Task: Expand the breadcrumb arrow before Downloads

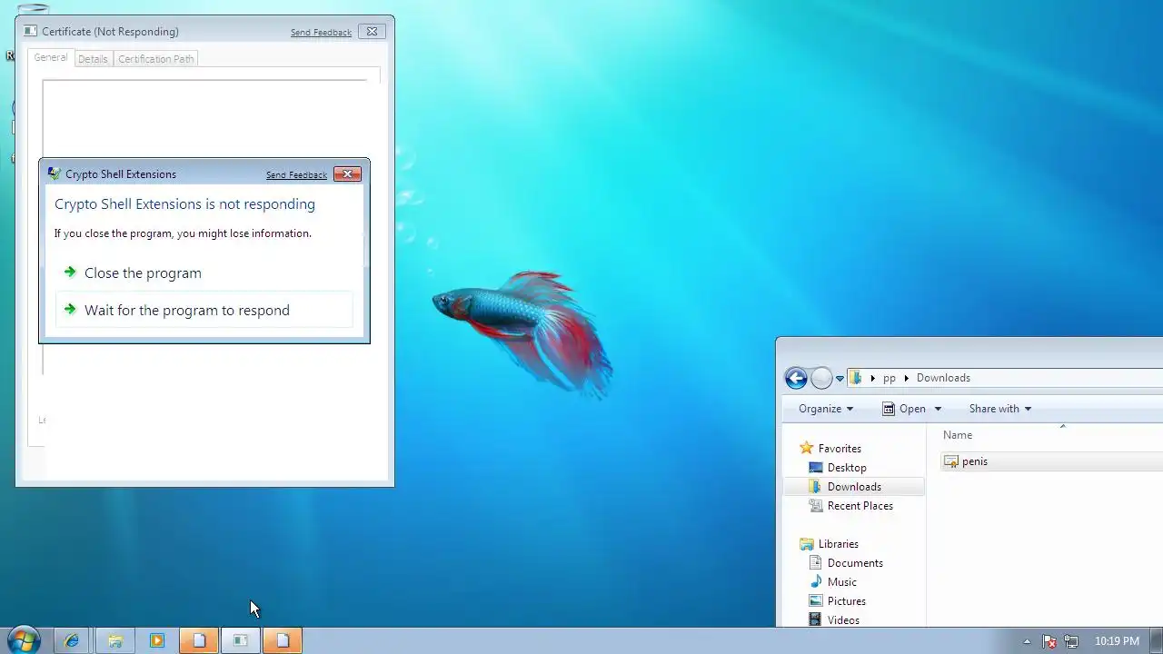Action: point(907,378)
